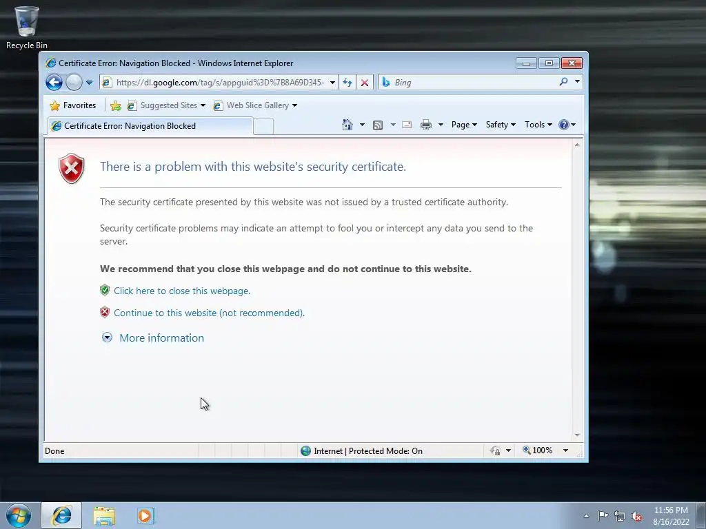Screen dimensions: 706x529
Task: Click the red Stop loading icon
Action: pyautogui.click(x=365, y=83)
